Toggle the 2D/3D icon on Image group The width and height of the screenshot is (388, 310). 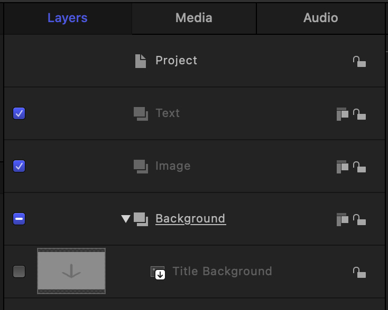pyautogui.click(x=343, y=167)
